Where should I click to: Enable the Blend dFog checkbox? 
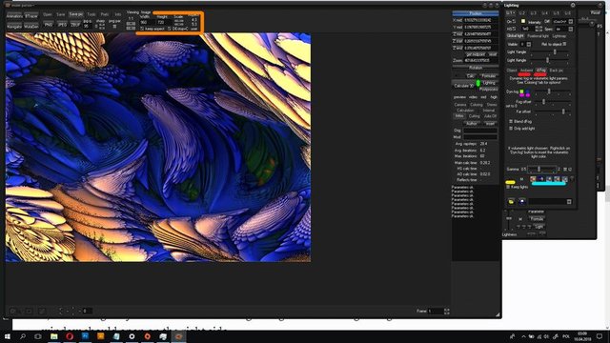pyautogui.click(x=511, y=122)
